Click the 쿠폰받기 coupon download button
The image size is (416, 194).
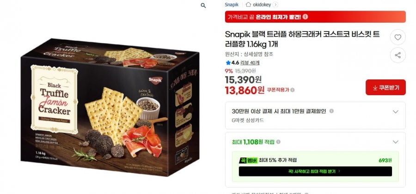(x=385, y=87)
